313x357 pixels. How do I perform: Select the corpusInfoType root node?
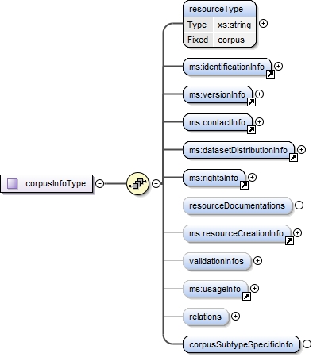pos(47,183)
